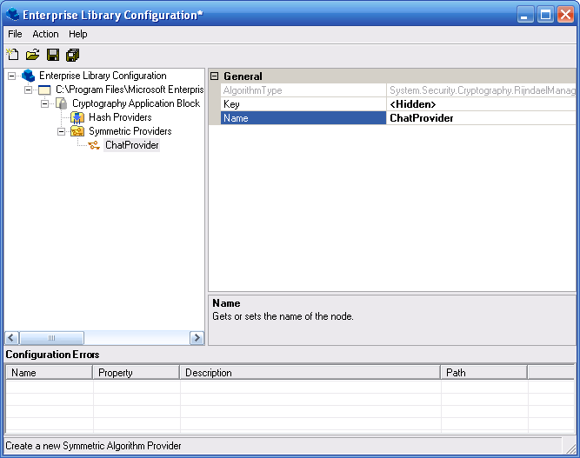This screenshot has width=580, height=458.
Task: Click the Hash Providers node icon
Action: (x=77, y=117)
